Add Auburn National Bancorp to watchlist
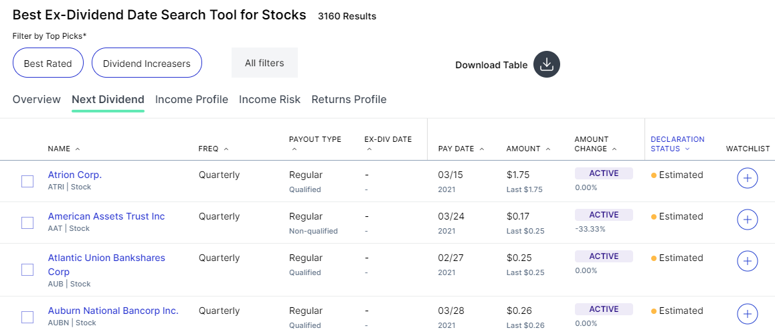This screenshot has height=336, width=775. coord(747,314)
